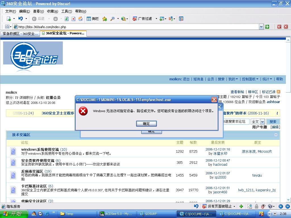
Task: Click the new page toolbar icon
Action: point(9,19)
